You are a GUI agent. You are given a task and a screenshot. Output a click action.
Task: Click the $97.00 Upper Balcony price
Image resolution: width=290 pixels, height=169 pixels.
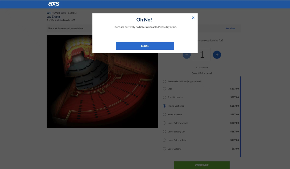tap(235, 149)
